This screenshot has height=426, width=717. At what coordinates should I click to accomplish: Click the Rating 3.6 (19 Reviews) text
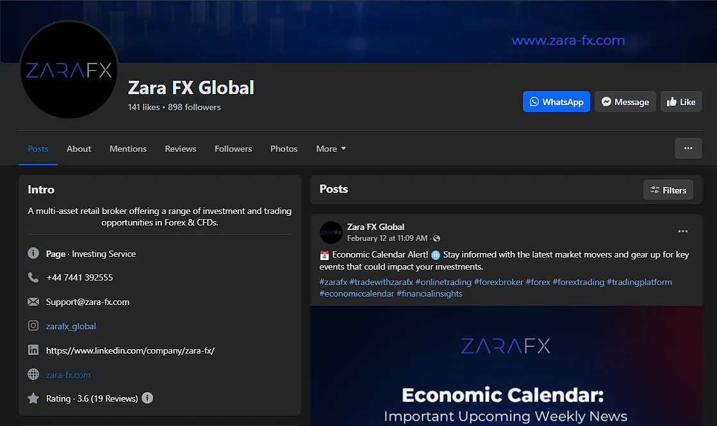[92, 398]
